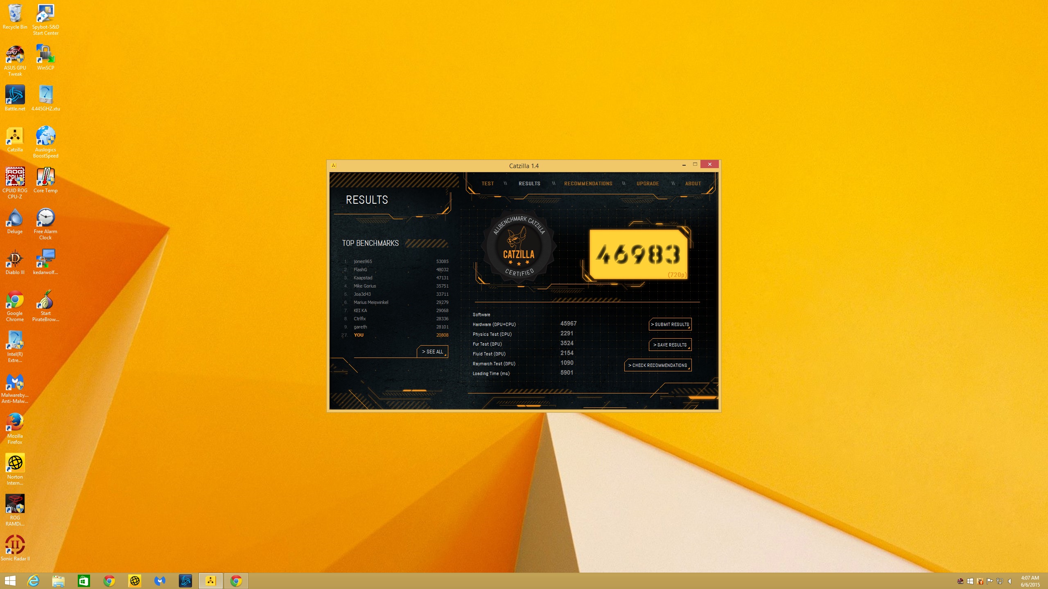Select the Mozilla Firefox desktop icon
This screenshot has height=589, width=1048.
15,429
